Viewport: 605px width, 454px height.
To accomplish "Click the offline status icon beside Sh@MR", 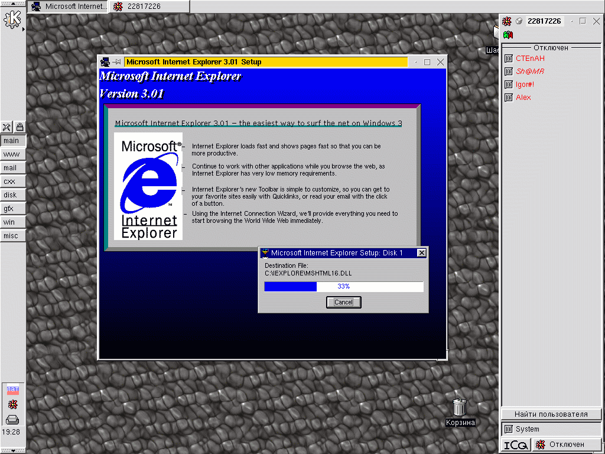I will pos(509,72).
